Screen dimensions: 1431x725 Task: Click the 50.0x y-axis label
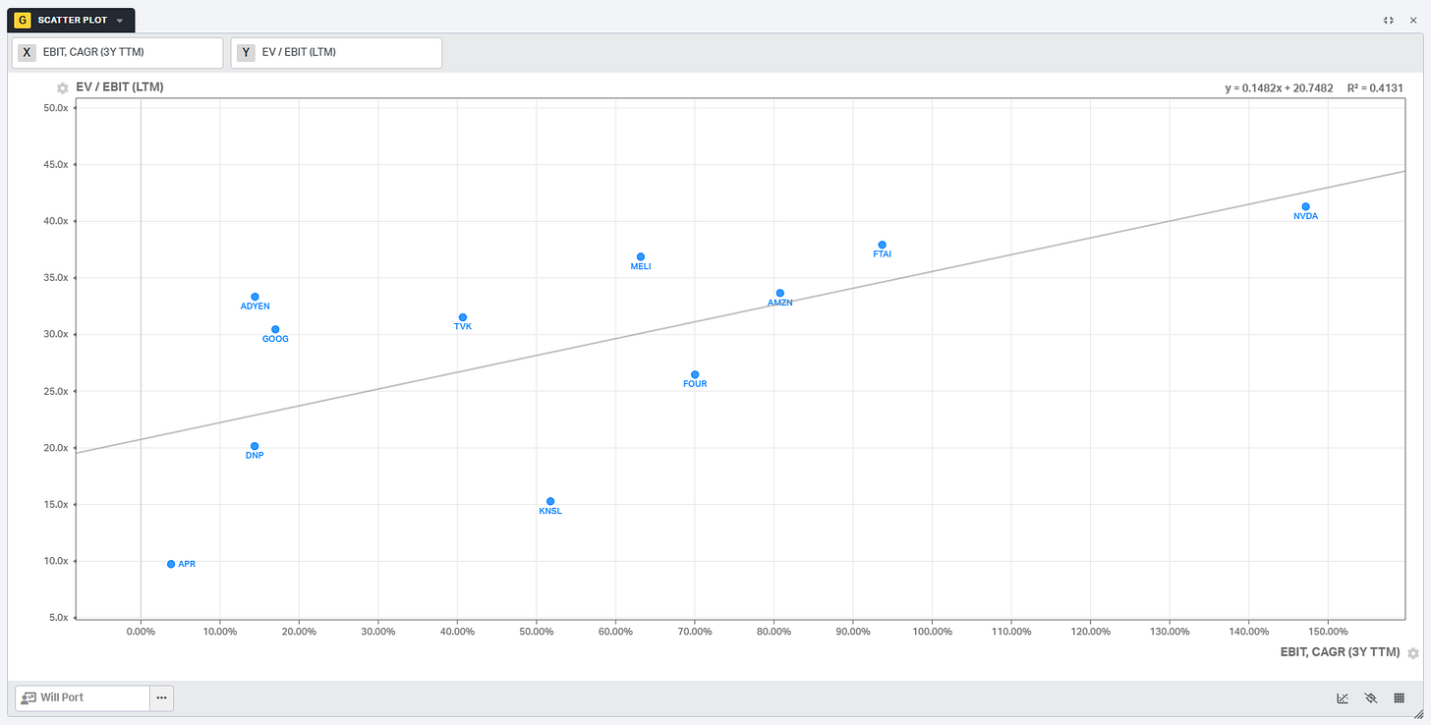tap(55, 107)
